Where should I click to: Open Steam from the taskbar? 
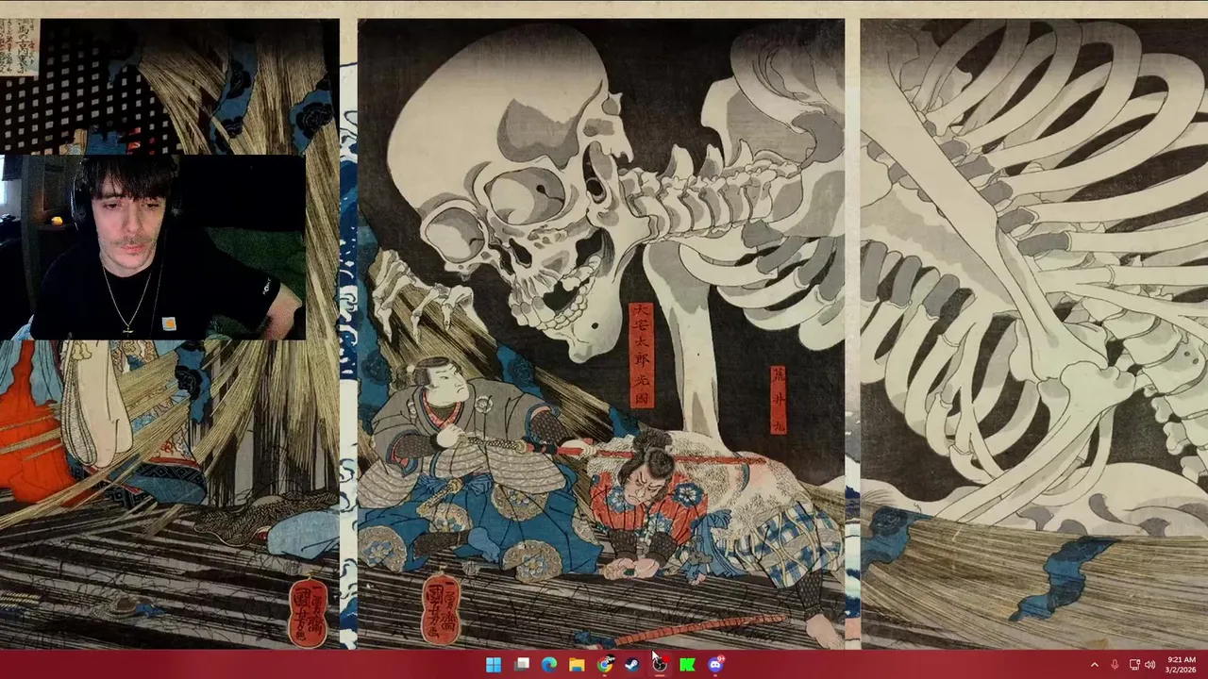click(x=632, y=665)
